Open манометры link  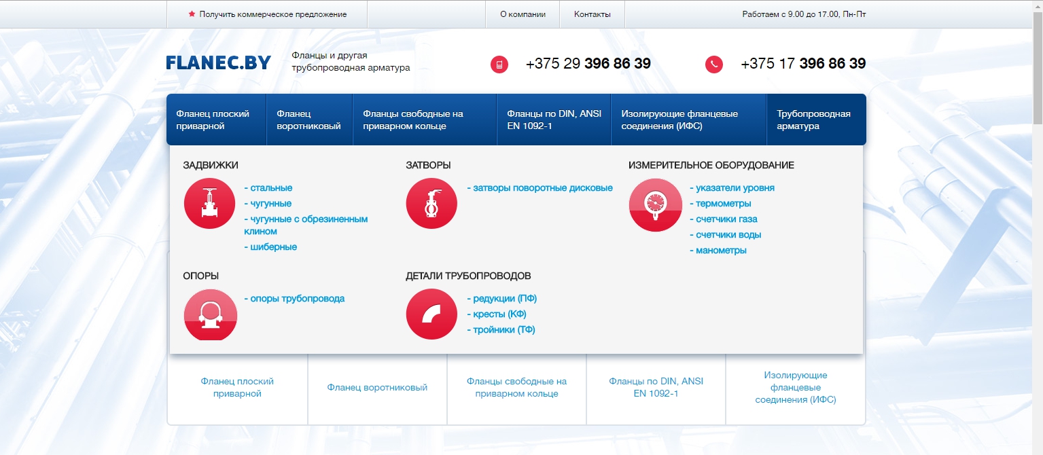click(x=718, y=251)
